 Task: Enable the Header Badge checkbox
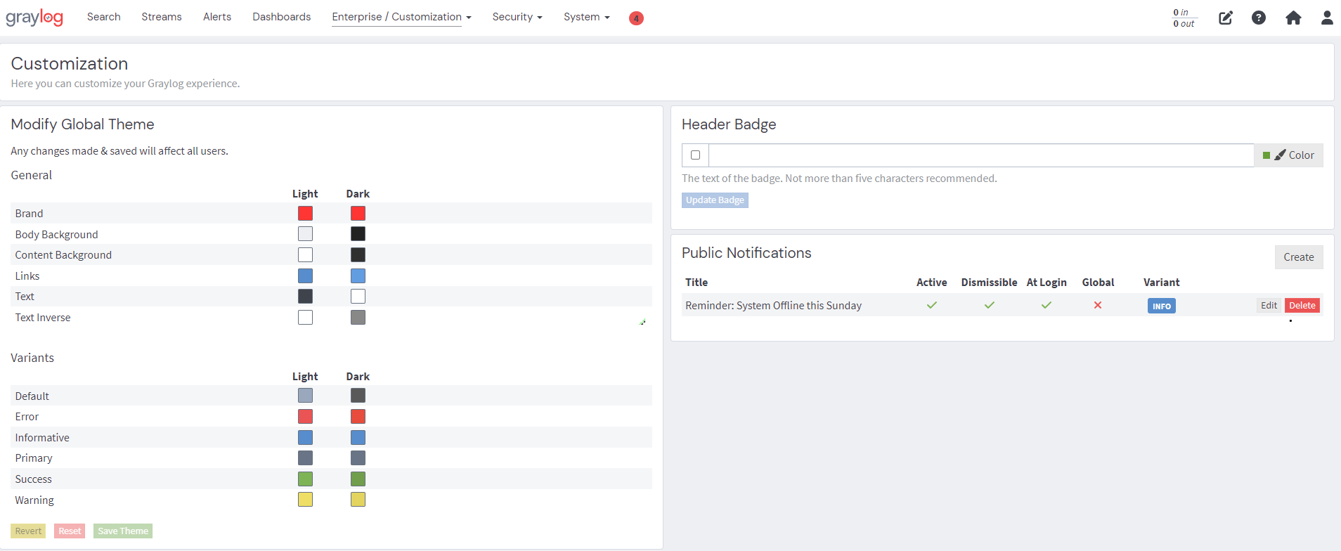click(695, 155)
